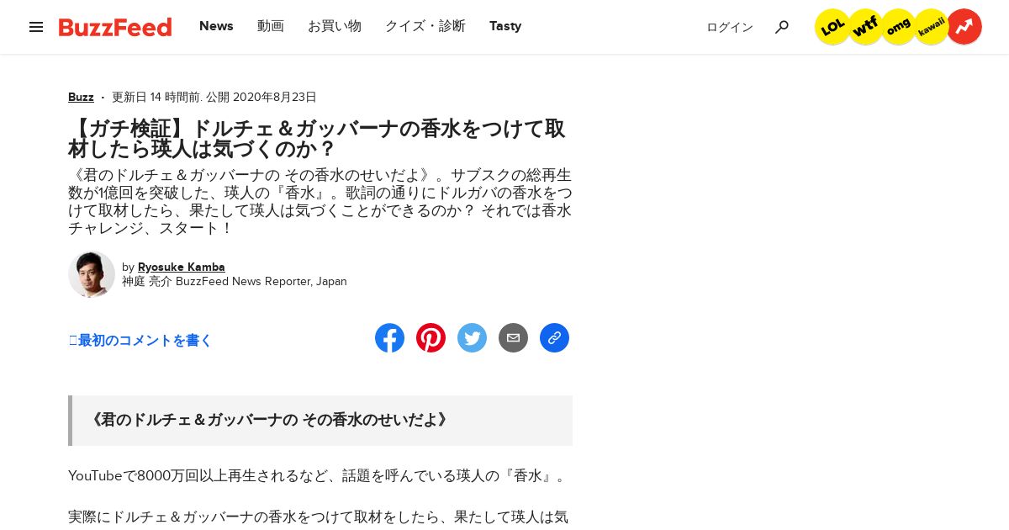The width and height of the screenshot is (1009, 530).
Task: Open the red trending arrow badge
Action: pyautogui.click(x=964, y=27)
